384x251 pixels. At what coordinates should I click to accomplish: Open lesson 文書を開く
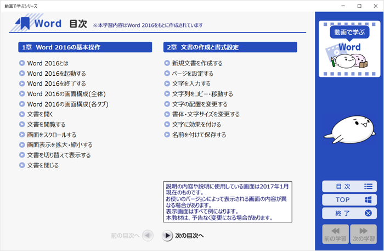coord(40,114)
